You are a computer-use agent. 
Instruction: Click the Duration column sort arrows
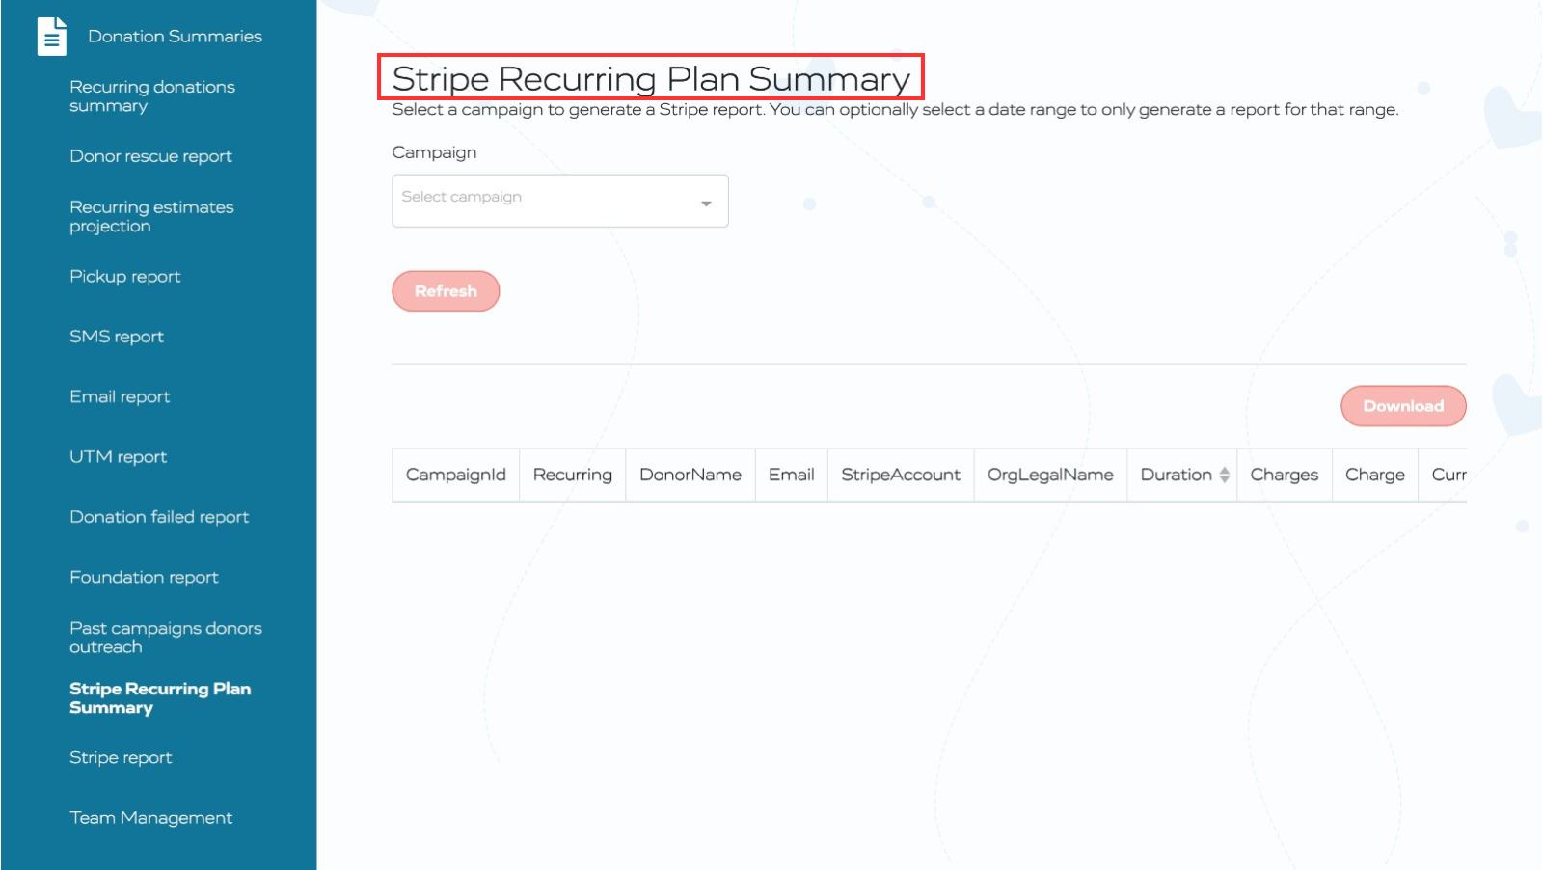tap(1224, 475)
